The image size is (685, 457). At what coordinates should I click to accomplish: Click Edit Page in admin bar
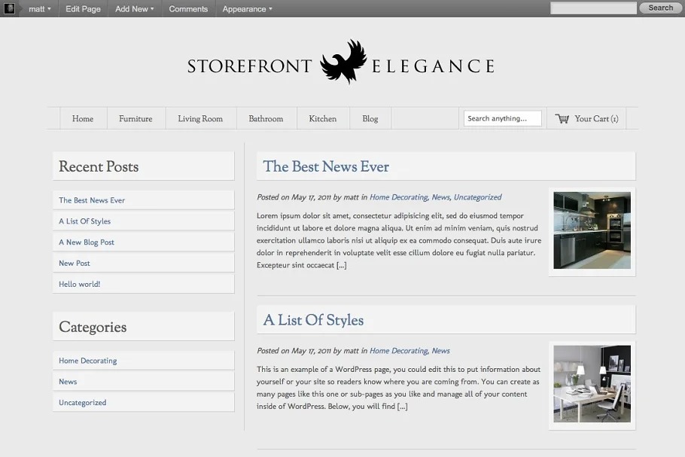point(83,9)
